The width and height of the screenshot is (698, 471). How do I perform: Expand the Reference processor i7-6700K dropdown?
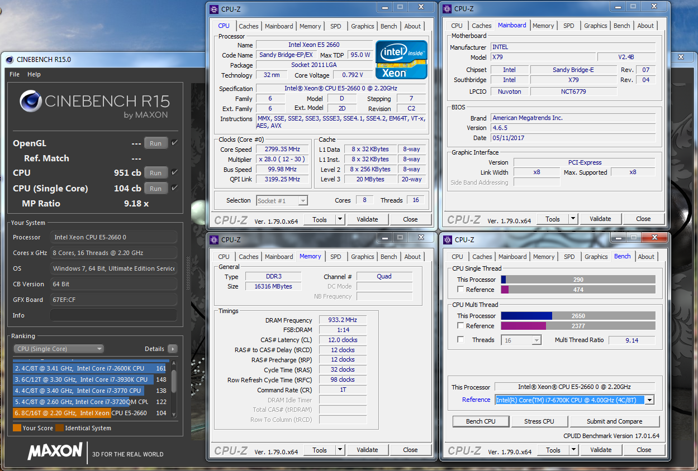click(x=649, y=400)
